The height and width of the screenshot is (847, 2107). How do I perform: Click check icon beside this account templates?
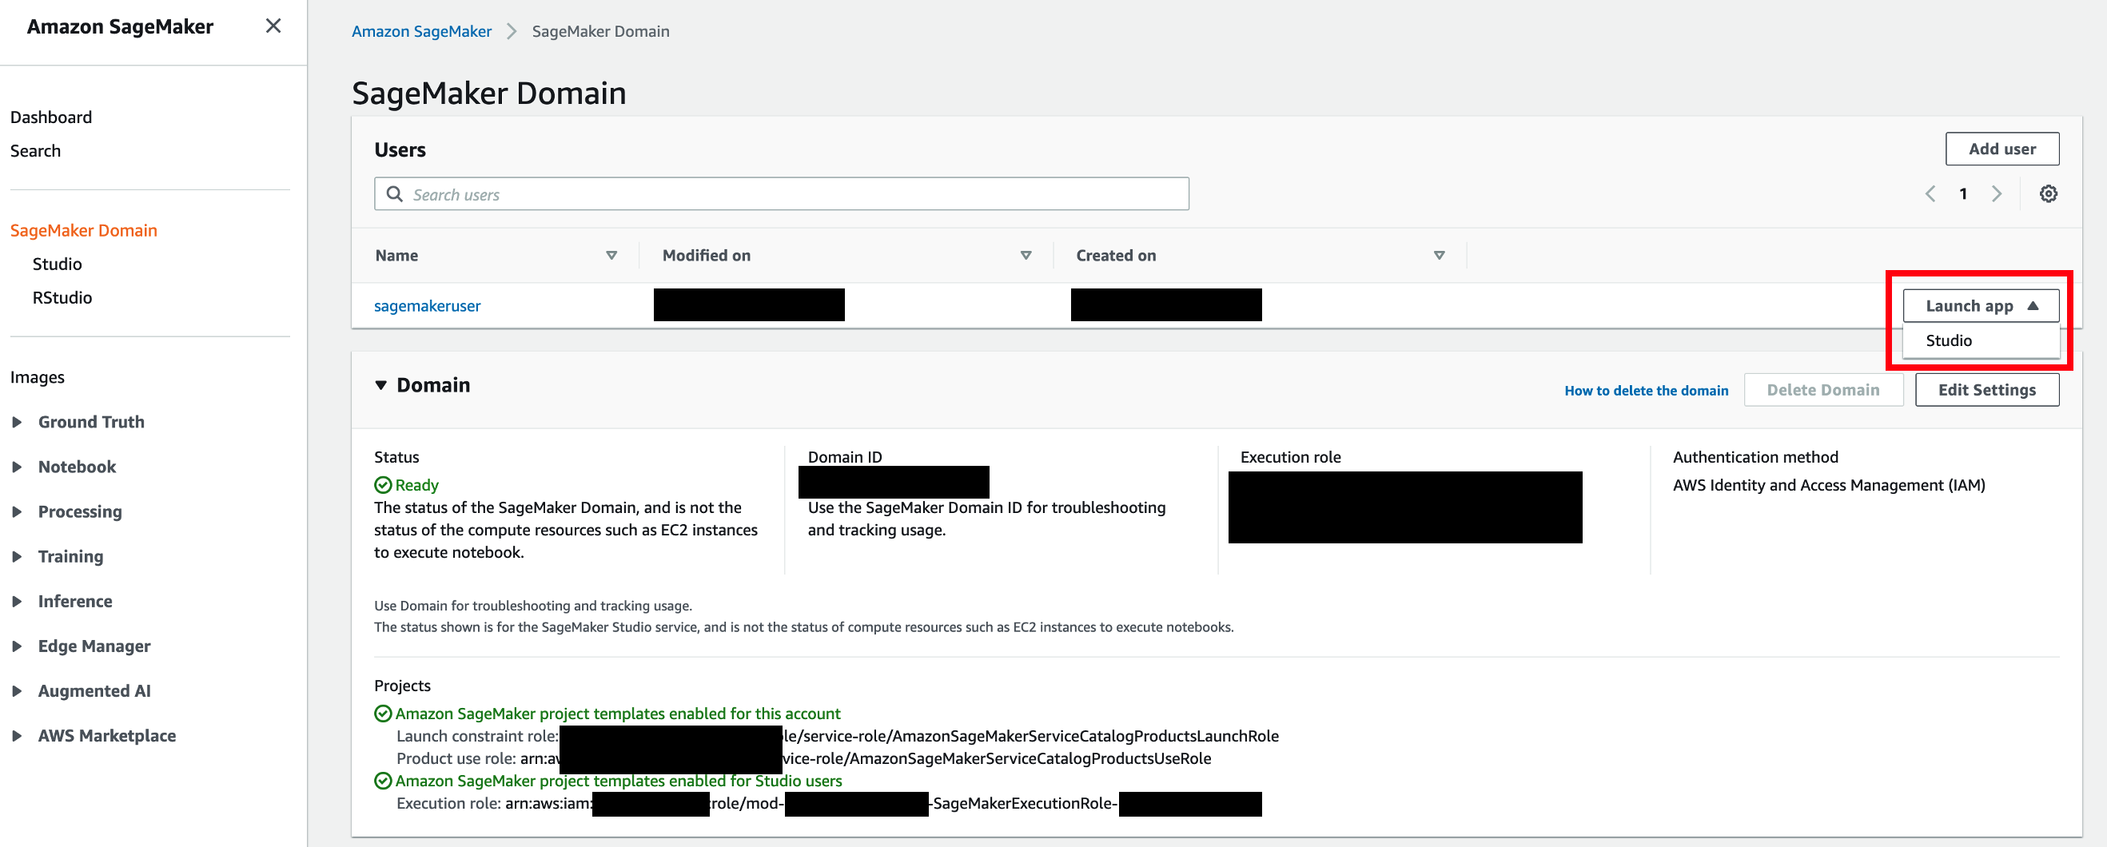coord(383,714)
